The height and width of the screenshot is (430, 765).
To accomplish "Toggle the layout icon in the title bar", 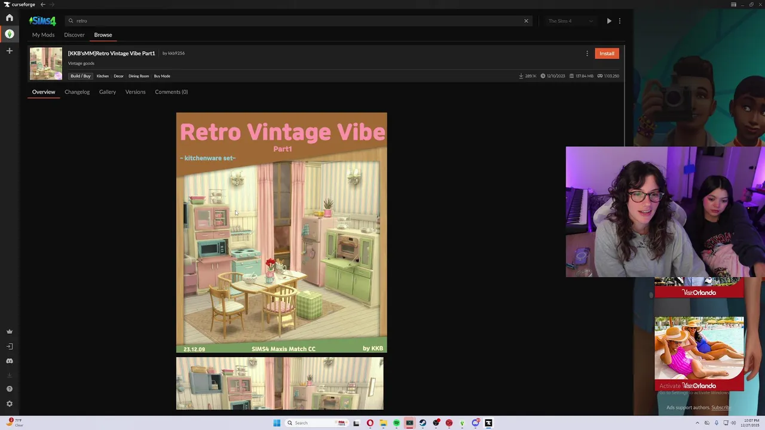I will click(x=733, y=4).
